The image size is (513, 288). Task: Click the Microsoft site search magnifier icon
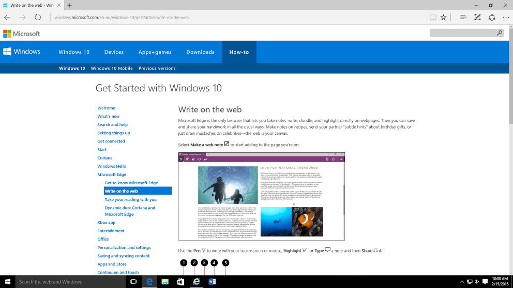(x=500, y=33)
